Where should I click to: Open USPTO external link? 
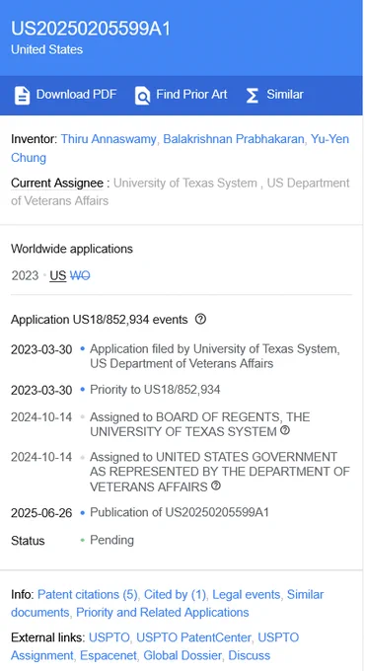109,637
